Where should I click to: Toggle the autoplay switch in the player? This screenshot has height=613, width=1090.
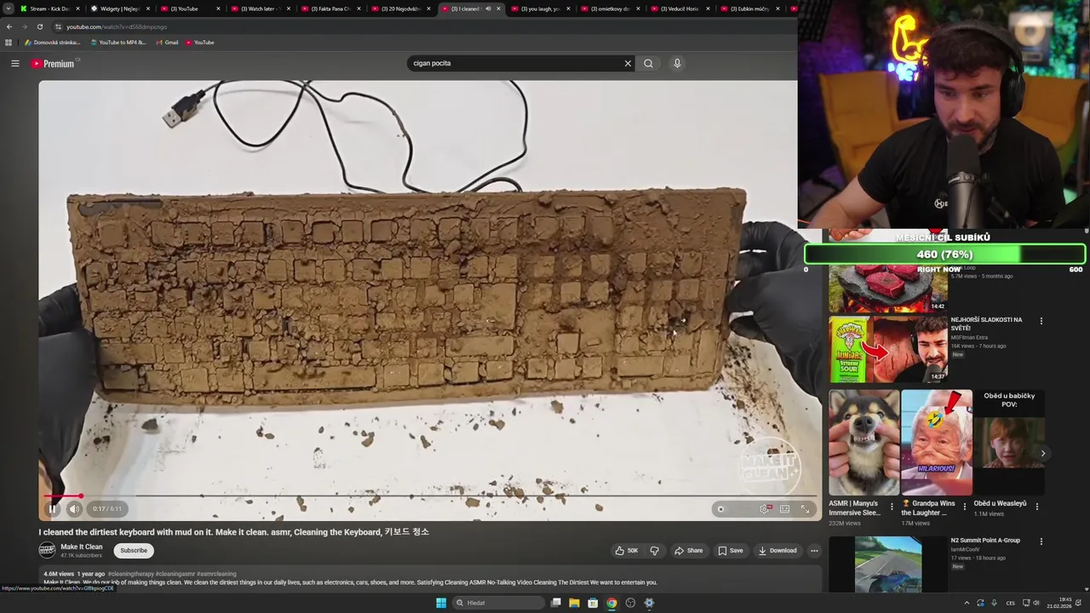(x=722, y=509)
